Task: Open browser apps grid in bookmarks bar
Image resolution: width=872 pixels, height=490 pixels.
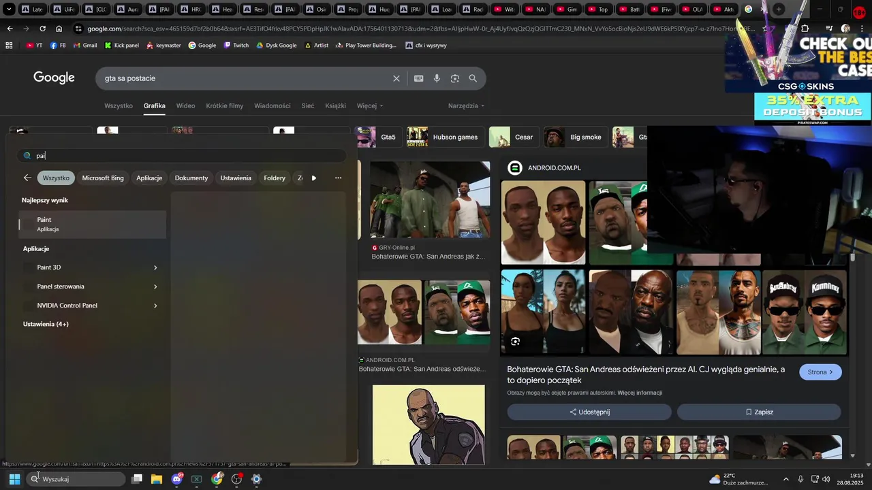Action: pos(9,45)
